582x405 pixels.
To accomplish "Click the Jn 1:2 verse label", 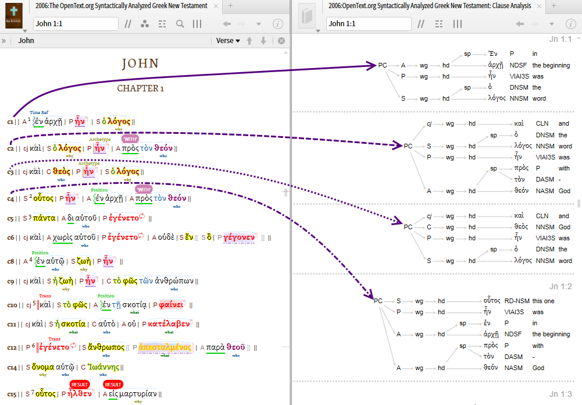I will point(560,286).
